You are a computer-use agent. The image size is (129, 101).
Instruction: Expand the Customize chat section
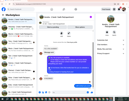(111, 40)
